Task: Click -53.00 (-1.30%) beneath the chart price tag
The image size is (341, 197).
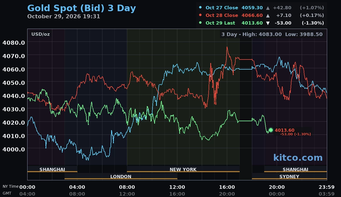Action: 296,134
